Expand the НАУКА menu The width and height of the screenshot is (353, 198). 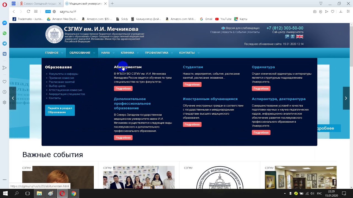[108, 53]
